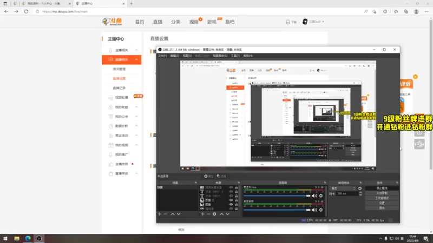The height and width of the screenshot is (243, 433).
Task: Go to 首页 in Douyu navigation
Action: (x=140, y=22)
